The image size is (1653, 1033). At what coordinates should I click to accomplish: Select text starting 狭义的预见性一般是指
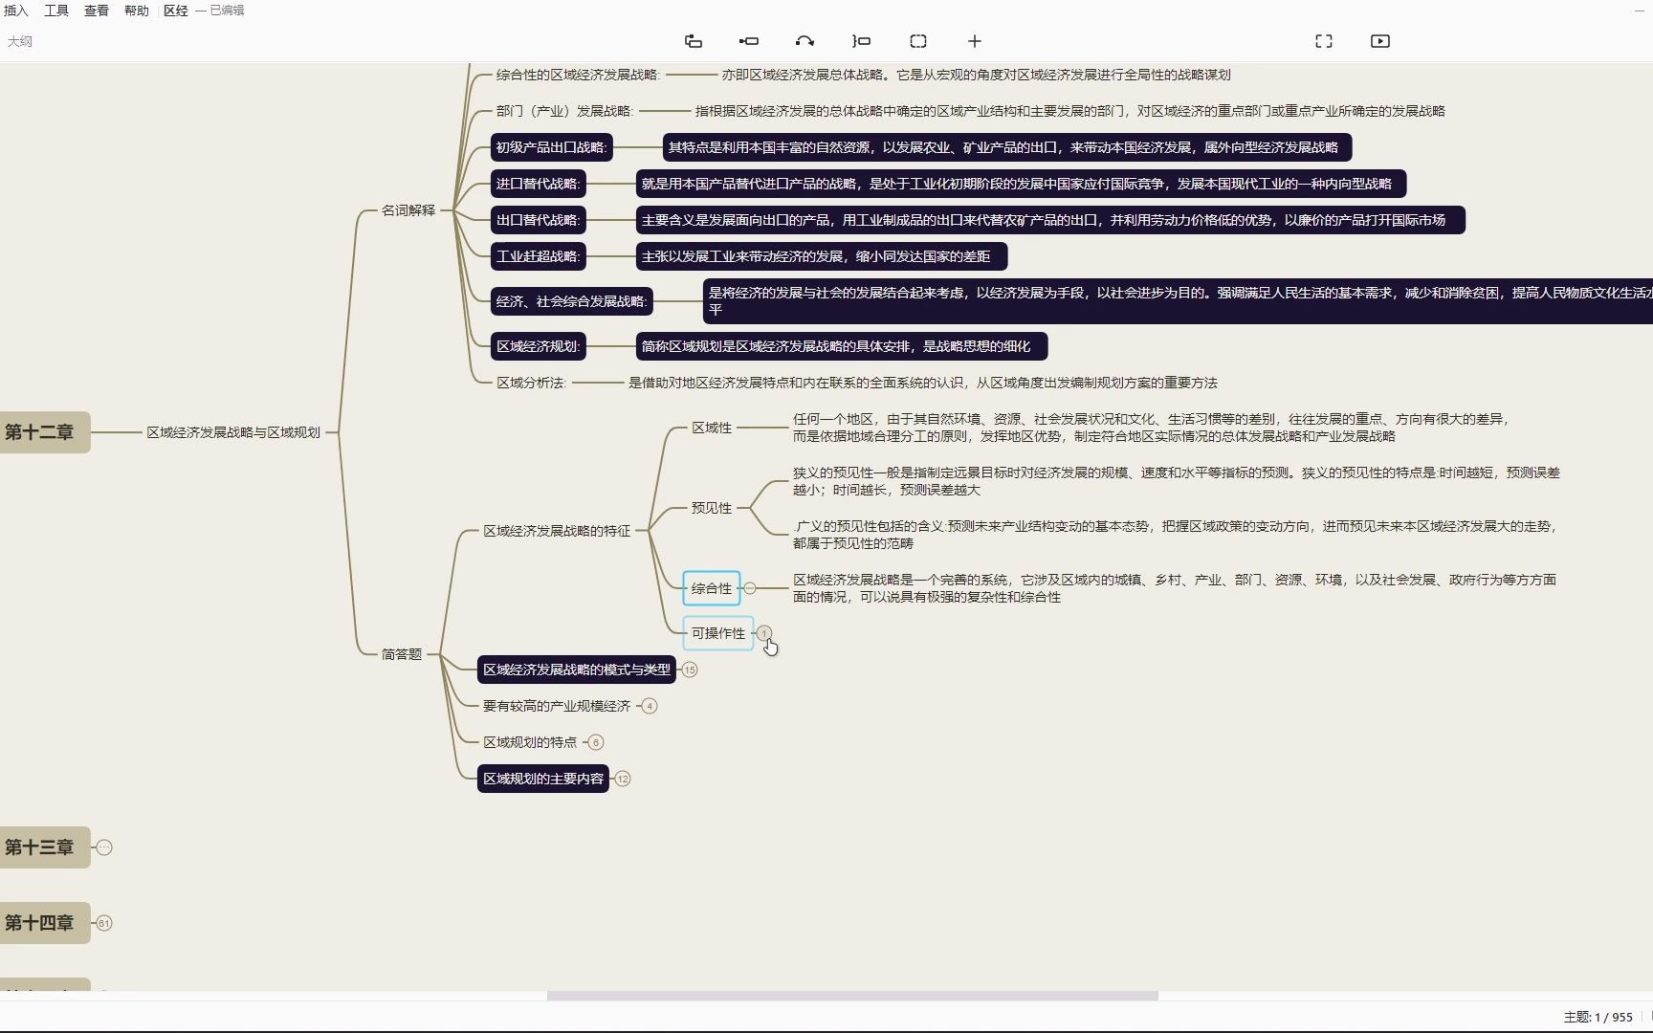tap(1177, 481)
